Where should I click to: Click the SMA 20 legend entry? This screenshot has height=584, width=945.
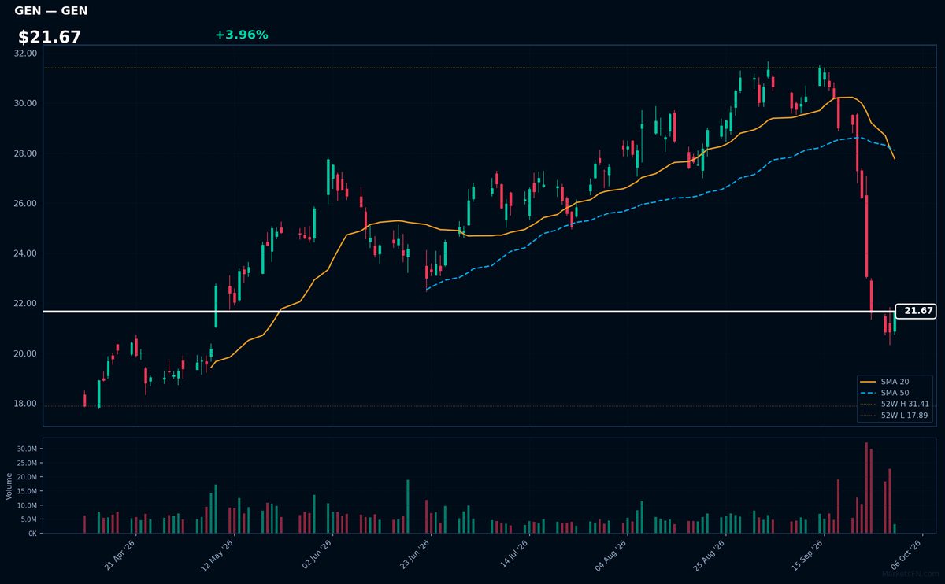coord(895,382)
